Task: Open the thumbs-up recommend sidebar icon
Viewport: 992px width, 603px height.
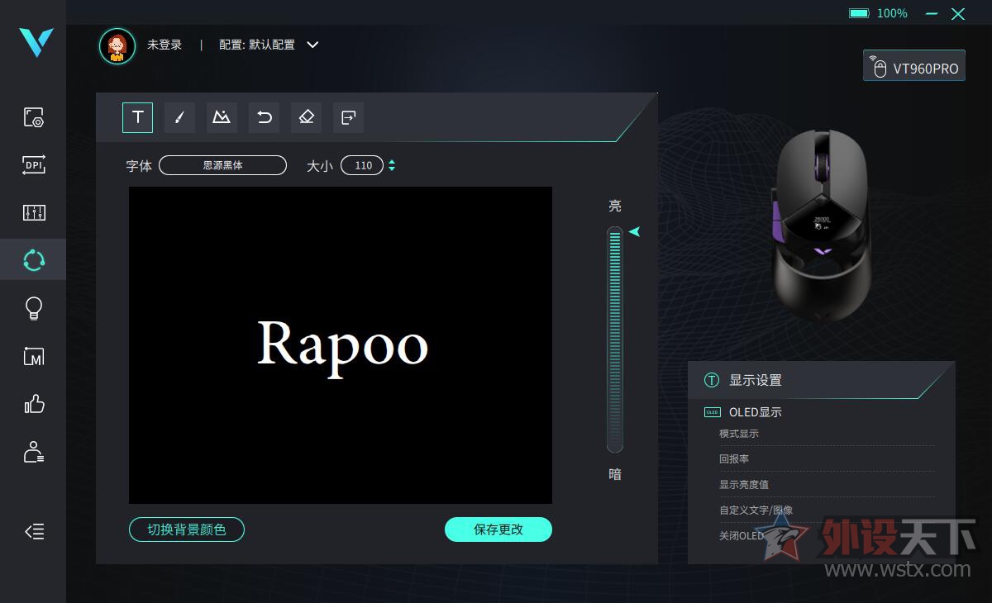Action: click(x=34, y=404)
